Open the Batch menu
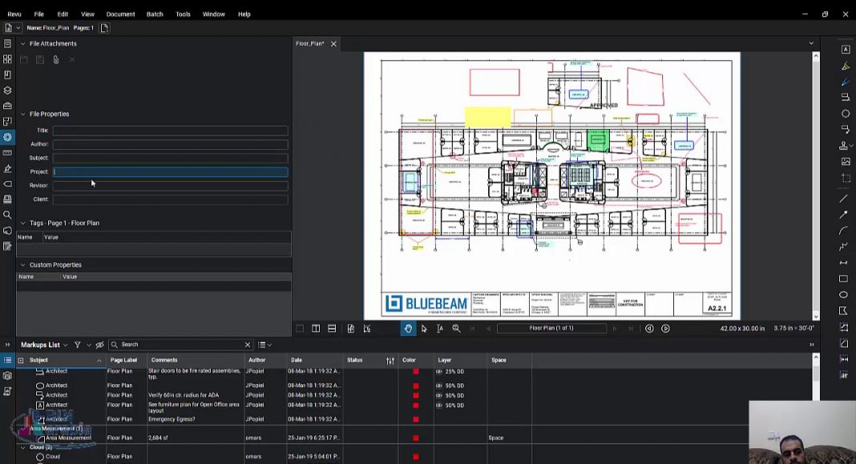The height and width of the screenshot is (464, 856). click(x=155, y=14)
